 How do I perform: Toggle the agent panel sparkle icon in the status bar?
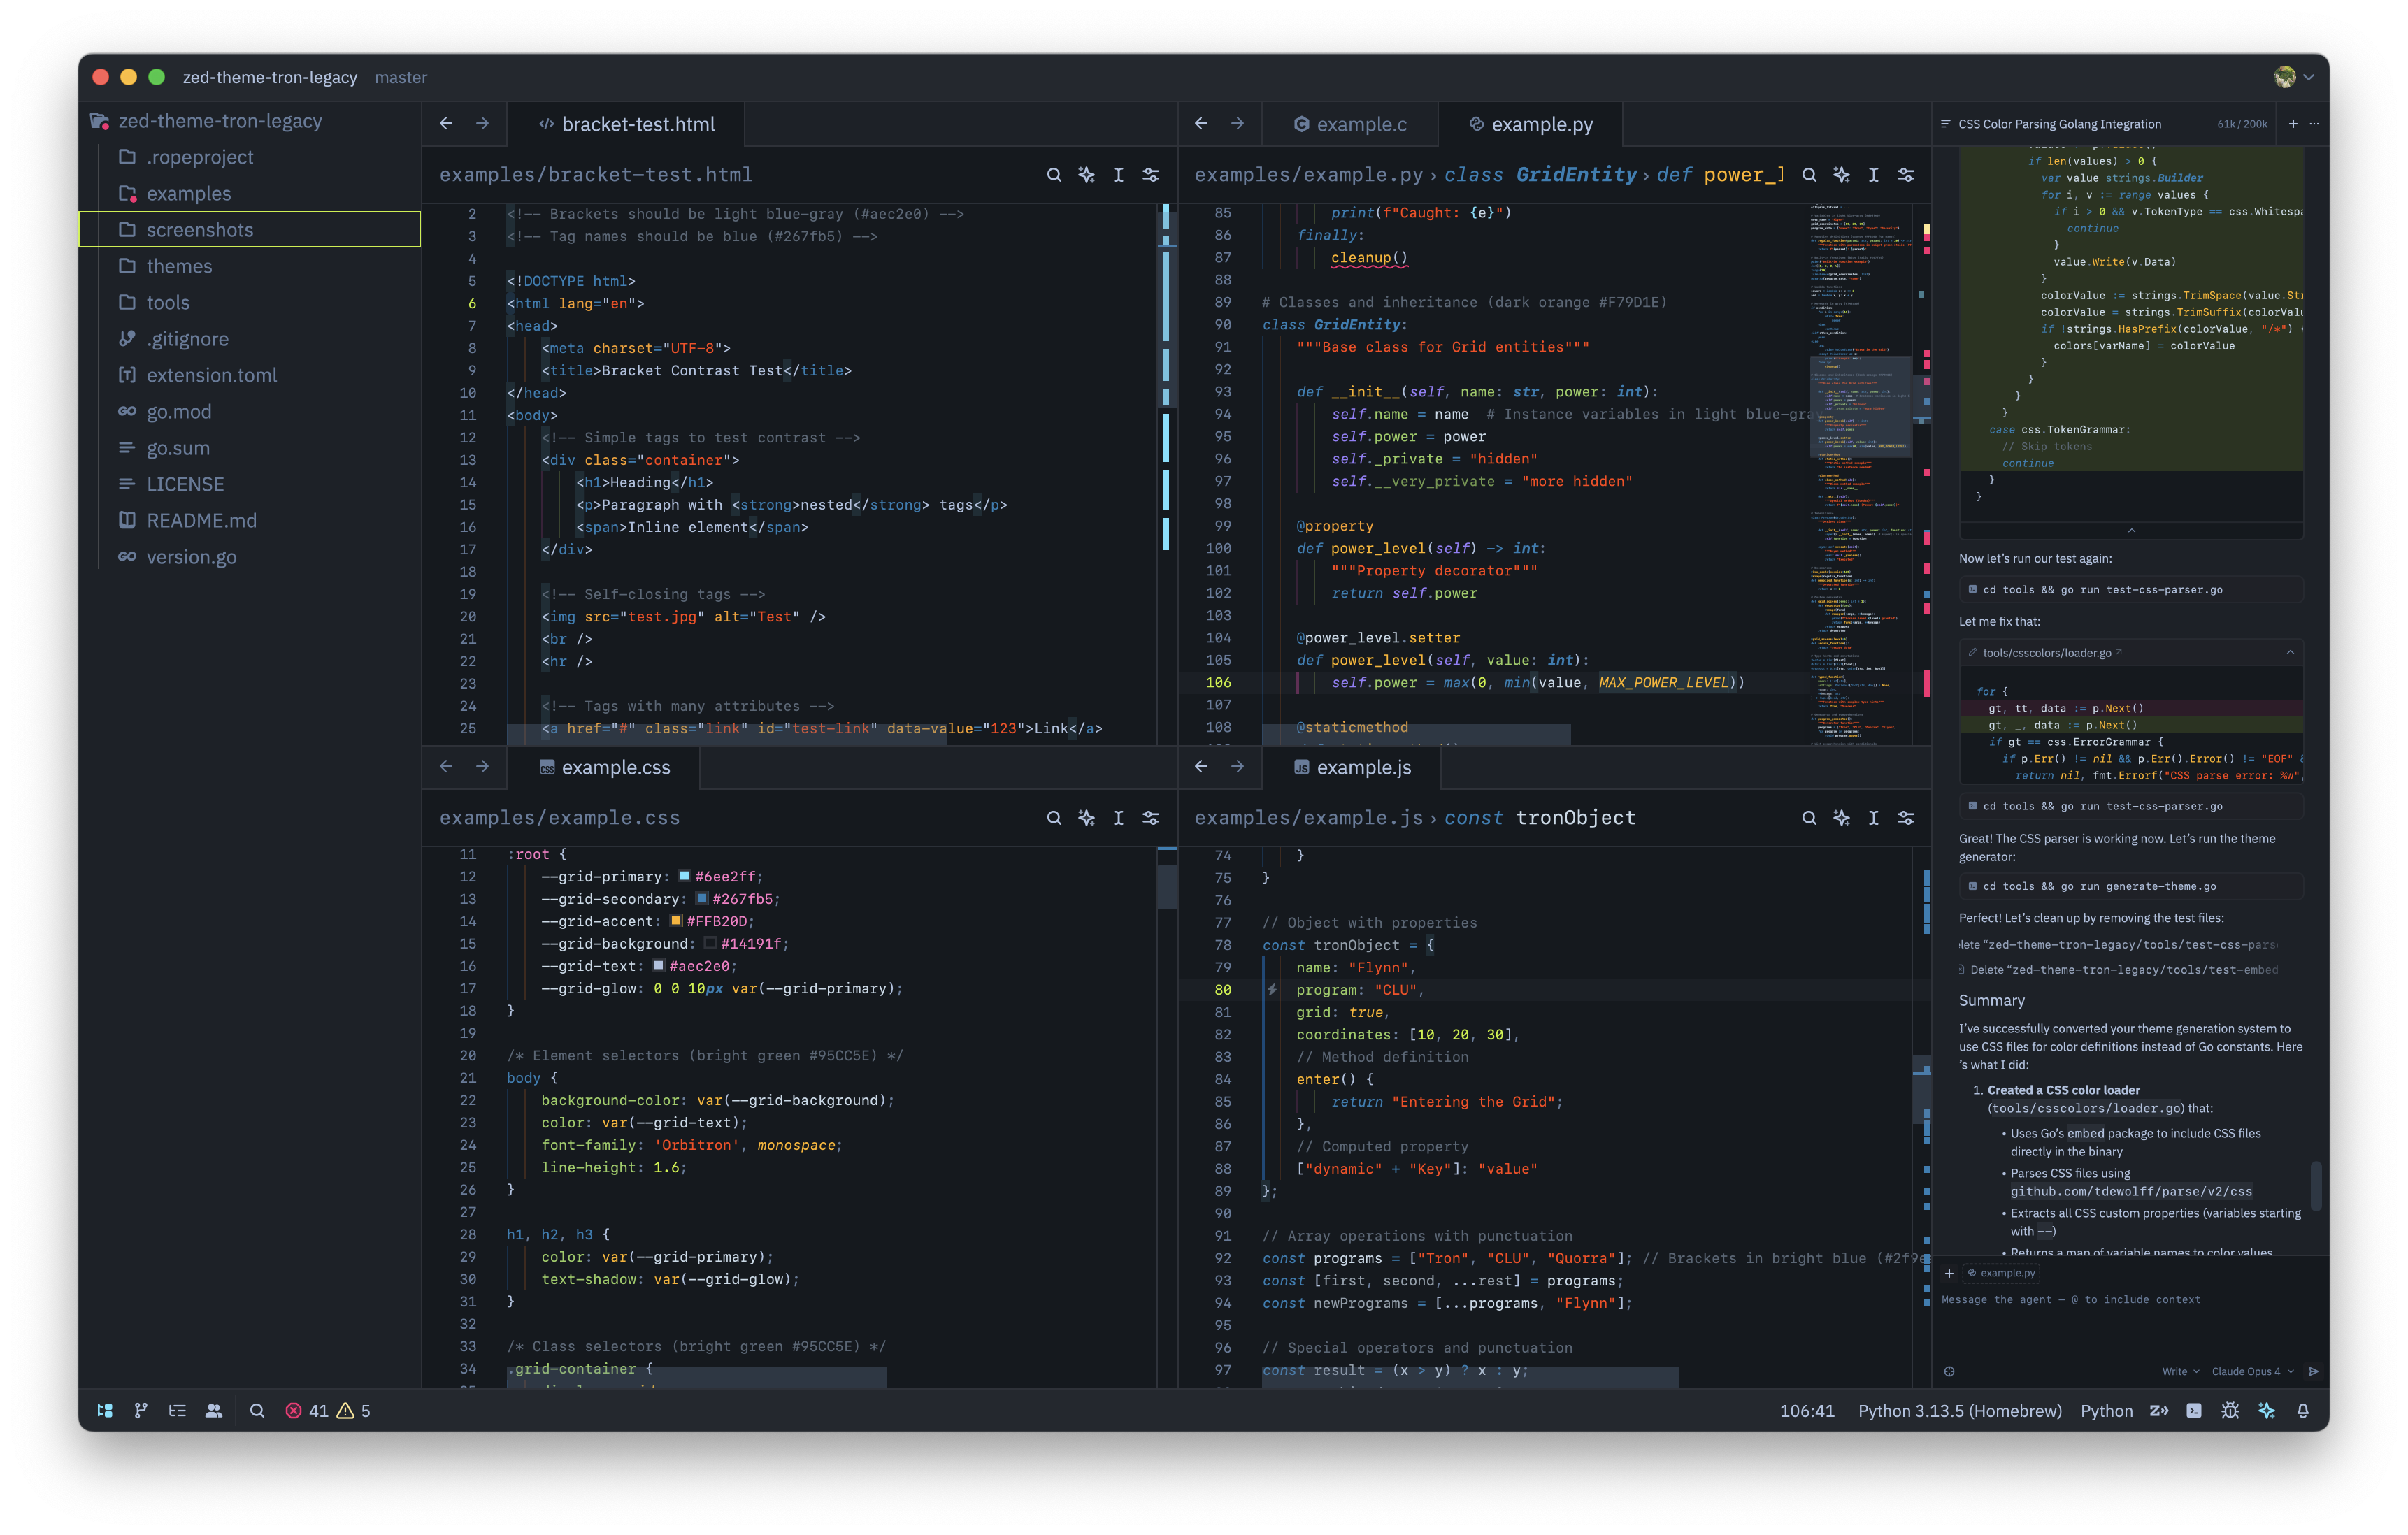click(x=2267, y=1410)
